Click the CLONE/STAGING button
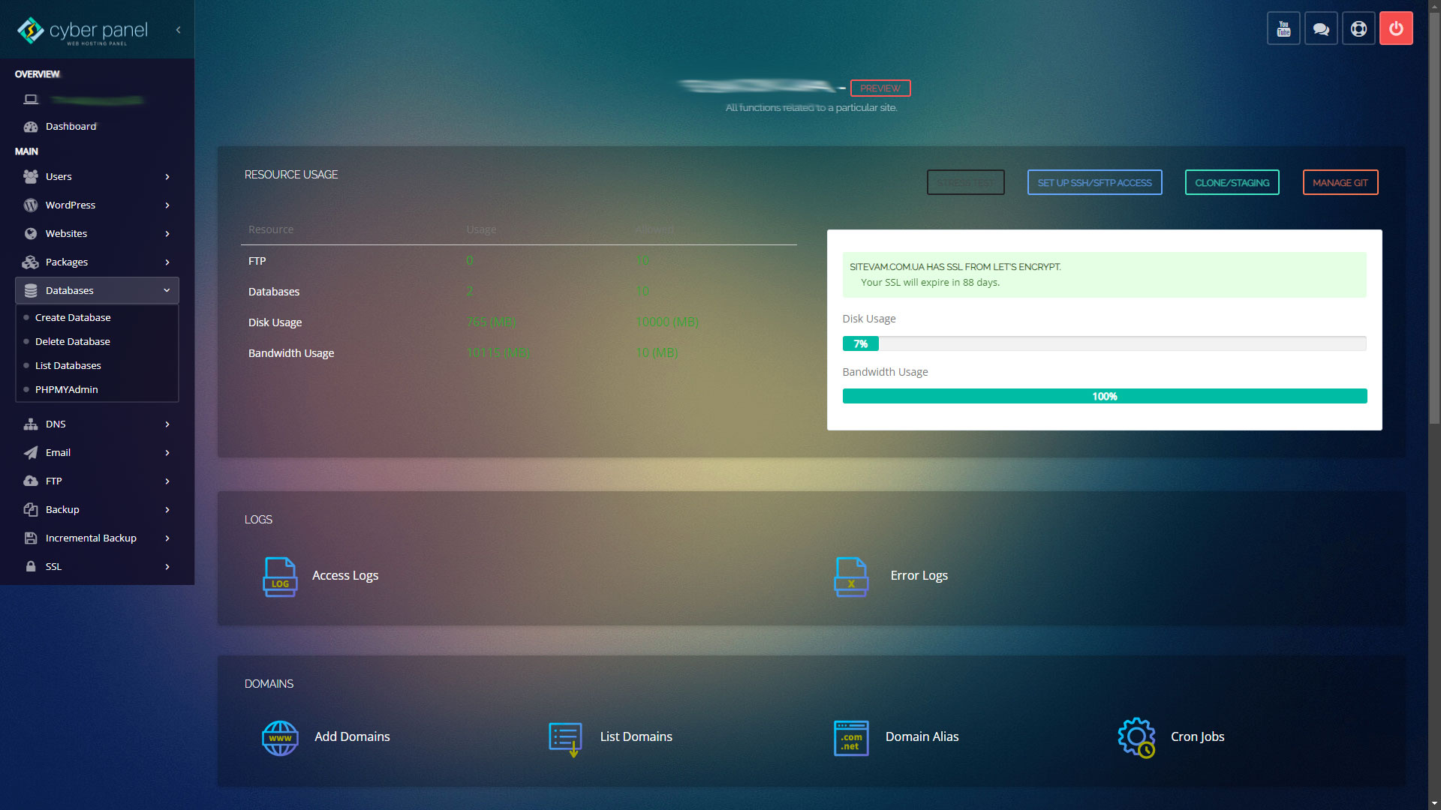 [1232, 182]
